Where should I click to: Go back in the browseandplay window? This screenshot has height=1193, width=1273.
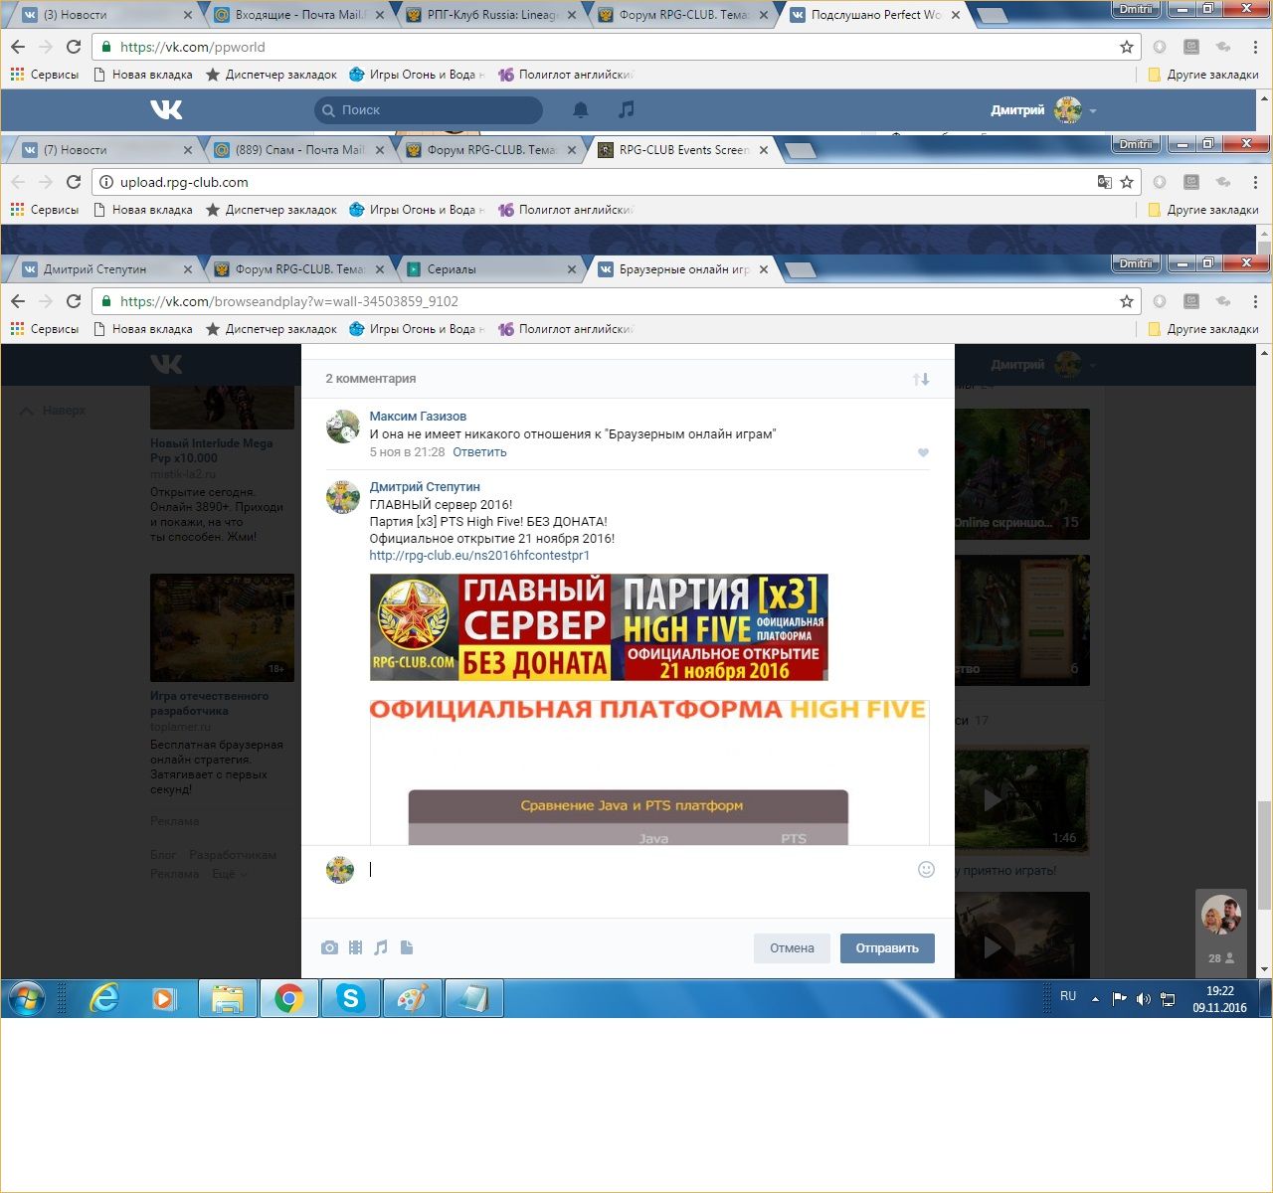click(x=18, y=301)
